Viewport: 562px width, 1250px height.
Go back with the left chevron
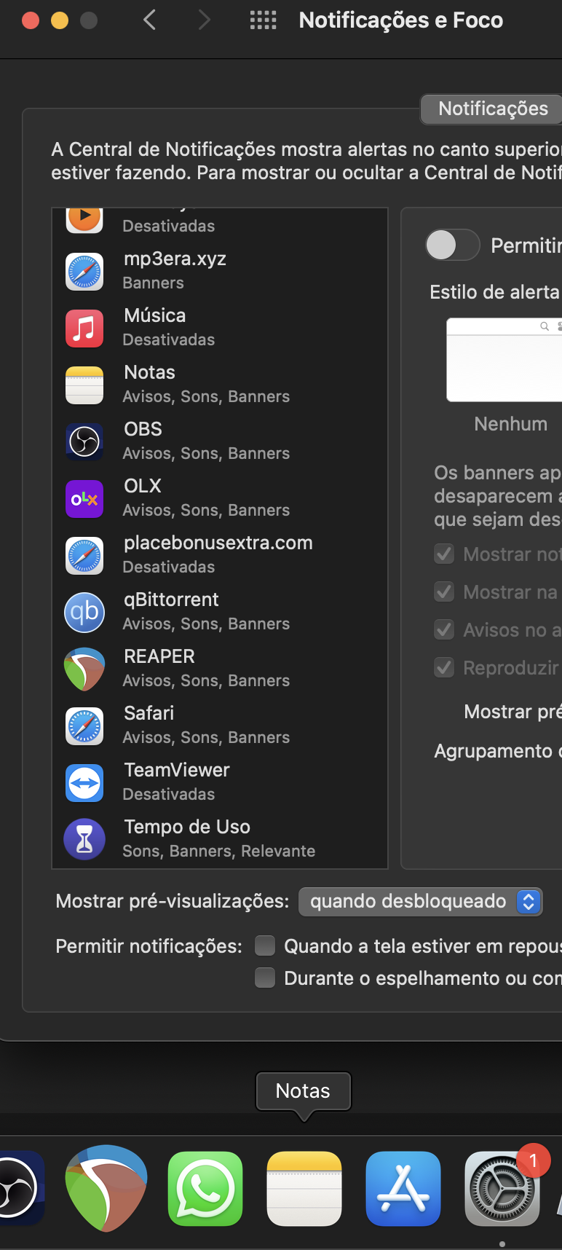(x=150, y=20)
